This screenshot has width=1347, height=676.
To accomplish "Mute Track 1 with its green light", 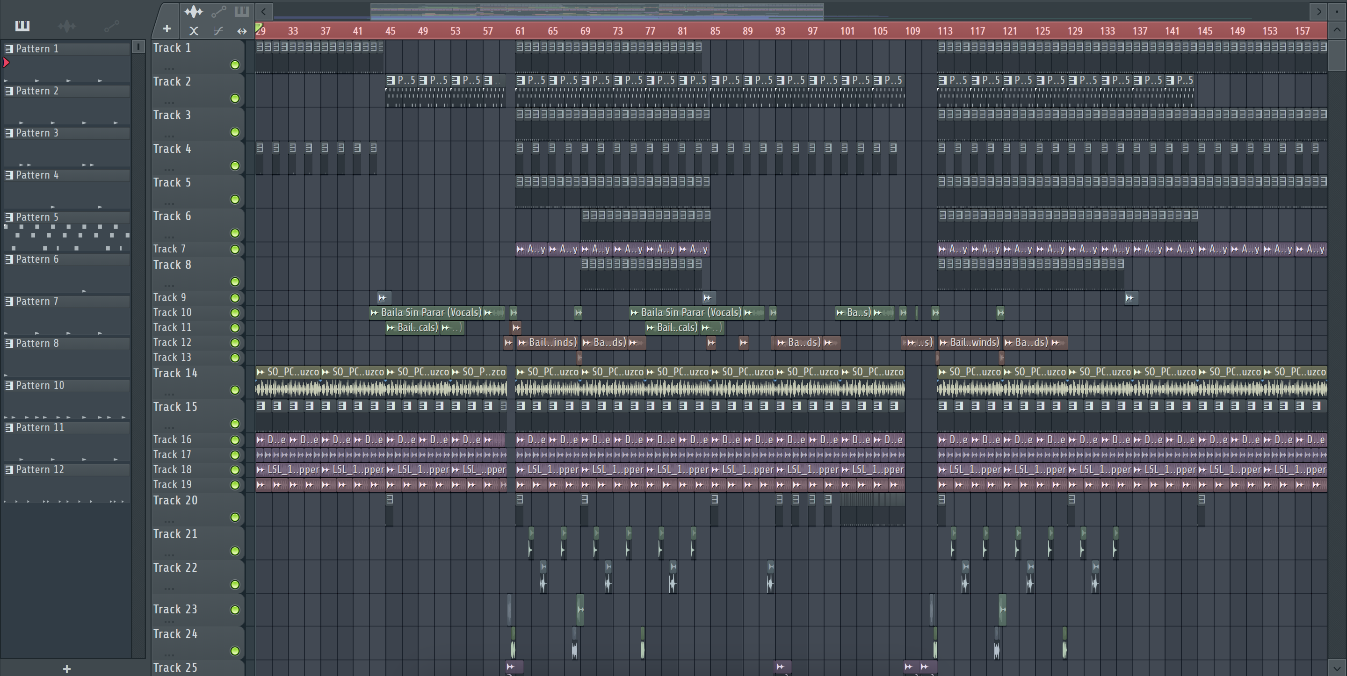I will coord(235,65).
